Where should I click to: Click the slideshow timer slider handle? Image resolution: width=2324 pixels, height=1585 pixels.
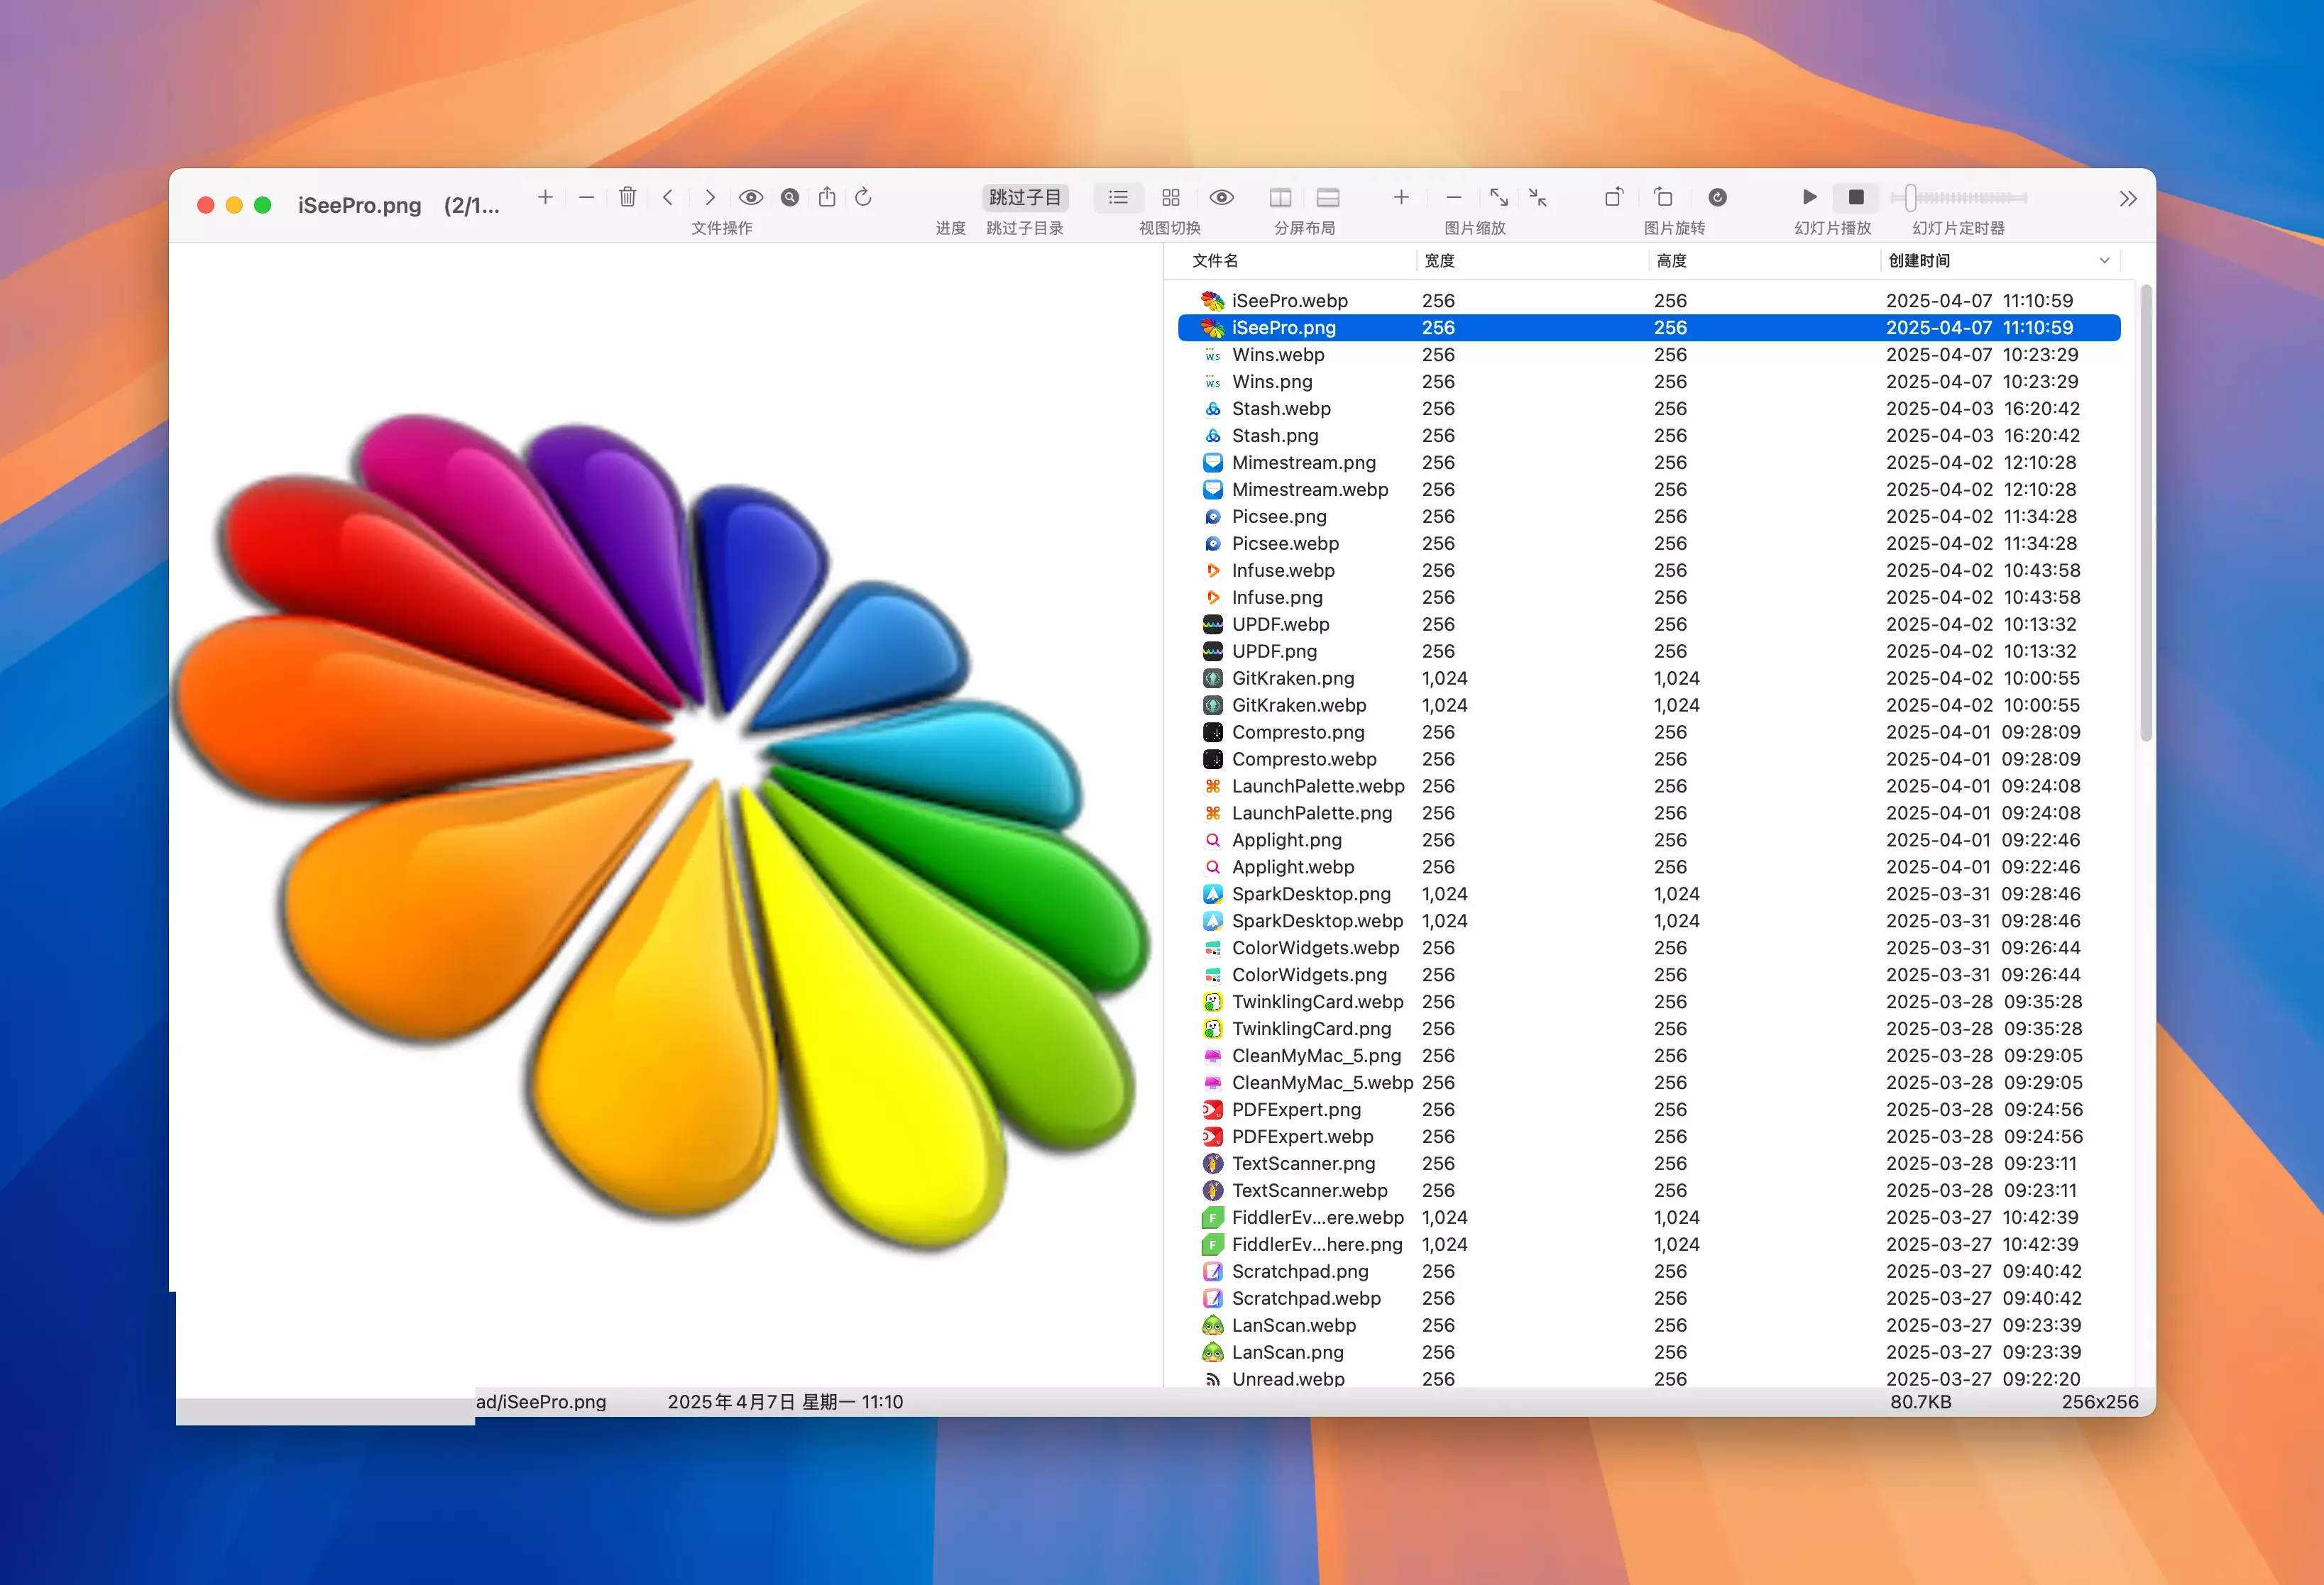[x=1910, y=198]
